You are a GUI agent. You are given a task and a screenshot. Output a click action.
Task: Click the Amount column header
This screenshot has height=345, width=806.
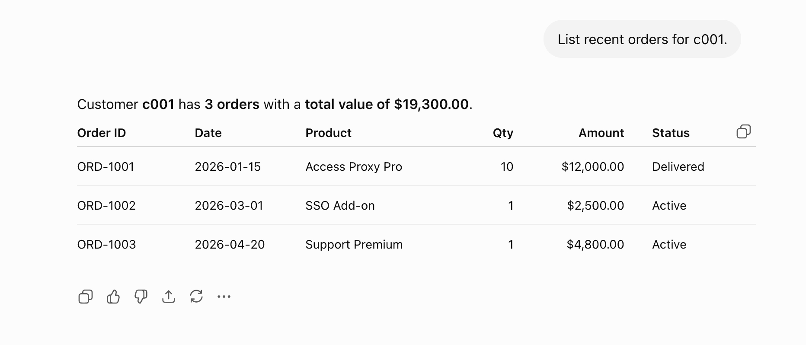tap(601, 133)
